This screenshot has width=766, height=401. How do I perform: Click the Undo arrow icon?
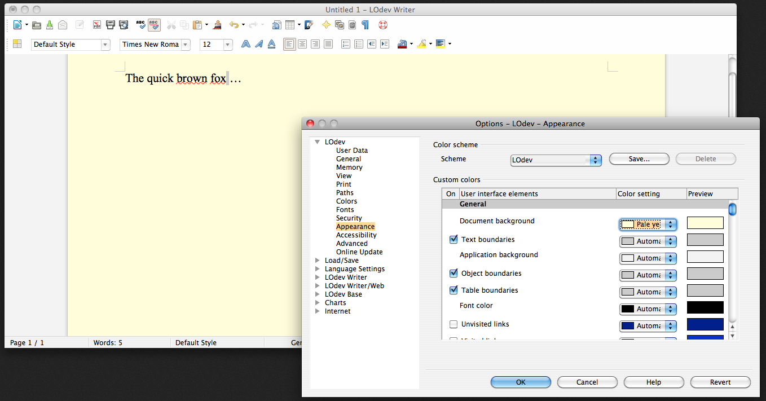234,25
